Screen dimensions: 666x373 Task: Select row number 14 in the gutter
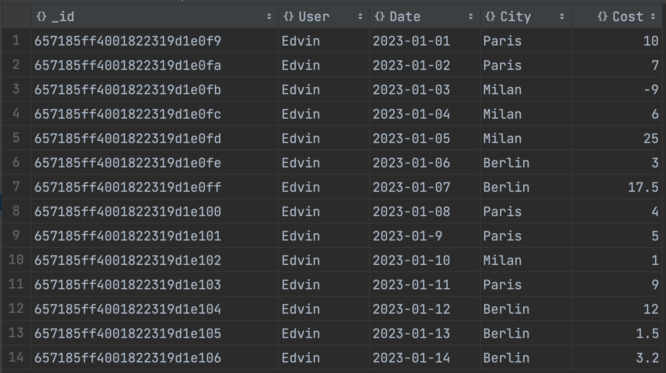pyautogui.click(x=16, y=358)
